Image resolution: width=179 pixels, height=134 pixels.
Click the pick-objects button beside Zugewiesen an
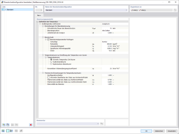pyautogui.click(x=175, y=10)
